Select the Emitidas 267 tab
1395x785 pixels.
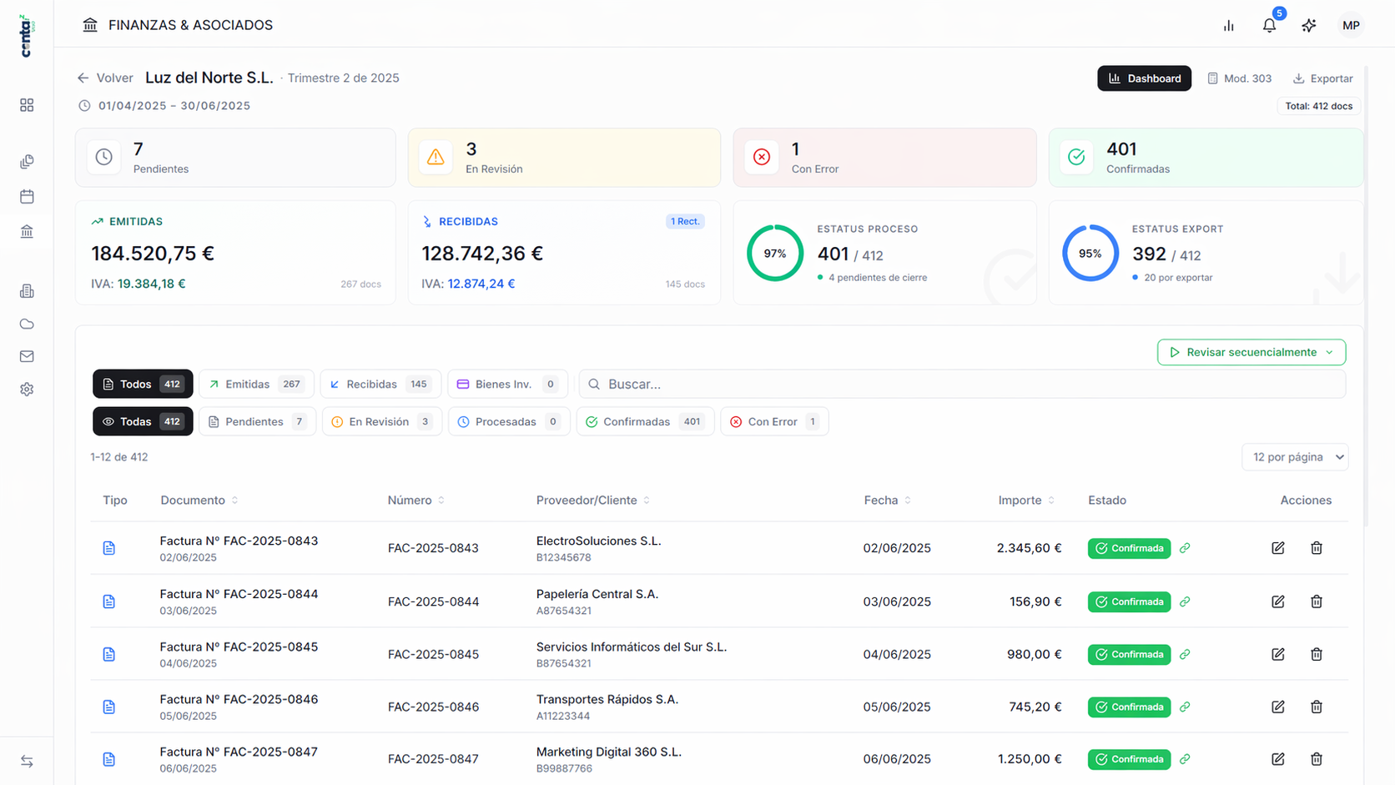coord(256,384)
